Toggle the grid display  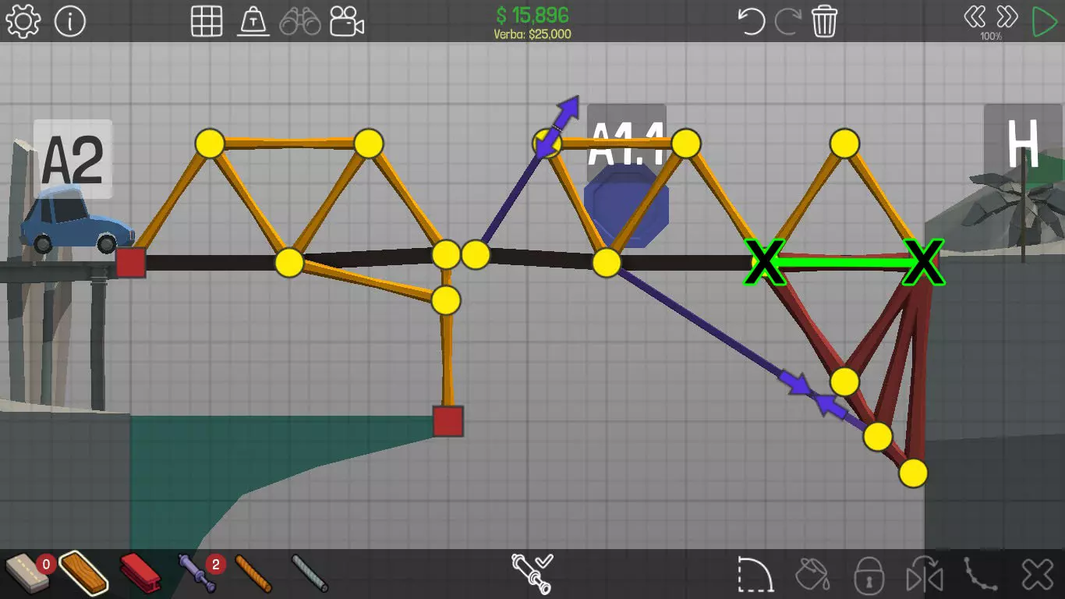(207, 22)
